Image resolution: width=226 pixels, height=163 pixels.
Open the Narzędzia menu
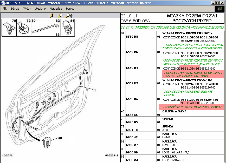point(56,9)
